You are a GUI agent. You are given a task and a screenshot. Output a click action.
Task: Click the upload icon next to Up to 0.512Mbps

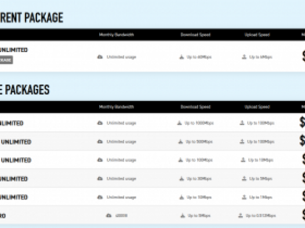point(241,215)
